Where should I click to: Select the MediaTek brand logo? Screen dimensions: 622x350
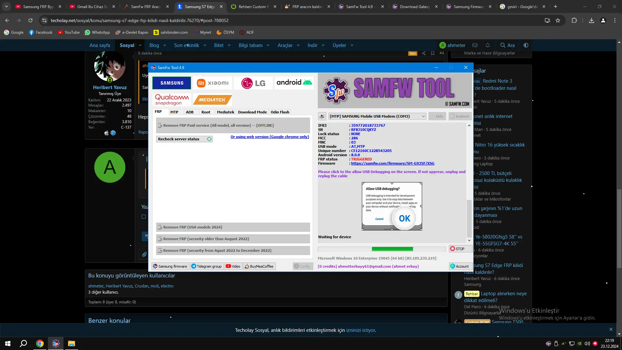coord(213,100)
